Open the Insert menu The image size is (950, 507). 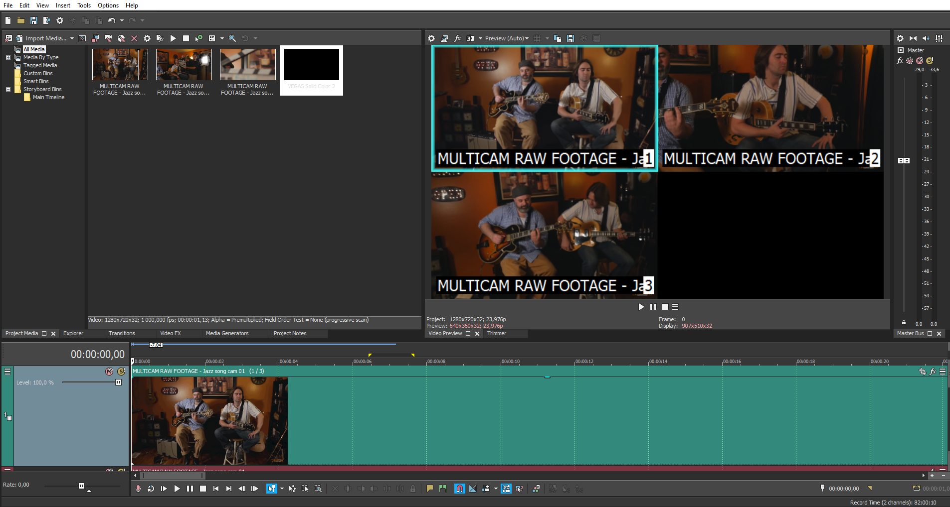pos(63,5)
